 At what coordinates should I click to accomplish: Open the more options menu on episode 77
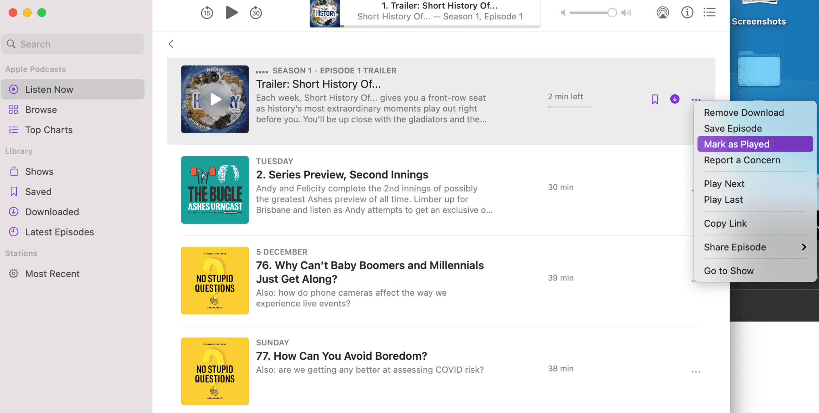[696, 371]
